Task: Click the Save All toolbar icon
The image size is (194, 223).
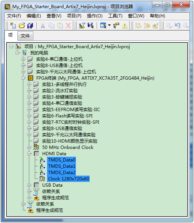Action: 30,26
